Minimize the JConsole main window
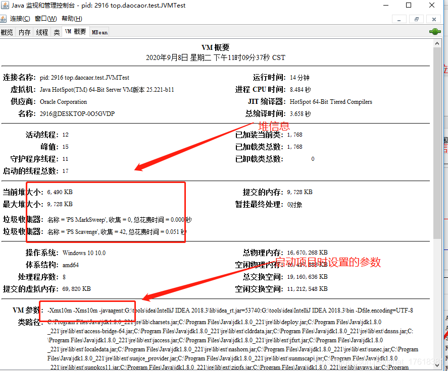Image resolution: width=448 pixels, height=371 pixels. 386,5
